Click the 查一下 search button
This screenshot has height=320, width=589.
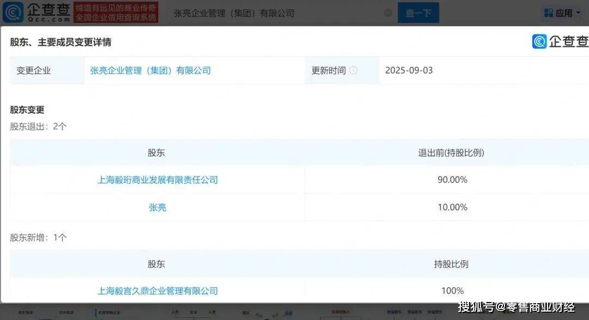point(418,13)
